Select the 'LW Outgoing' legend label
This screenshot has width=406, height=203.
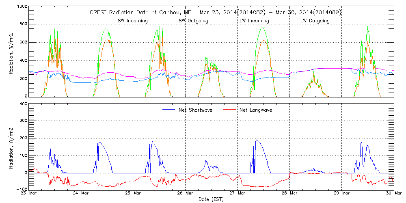(x=315, y=21)
